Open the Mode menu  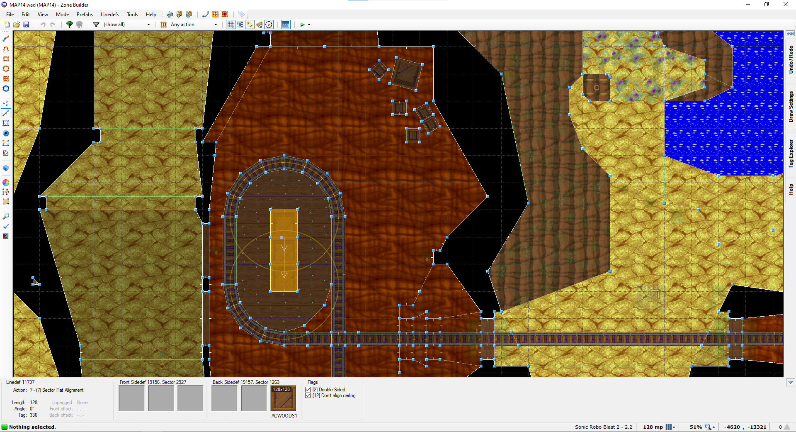(x=62, y=14)
